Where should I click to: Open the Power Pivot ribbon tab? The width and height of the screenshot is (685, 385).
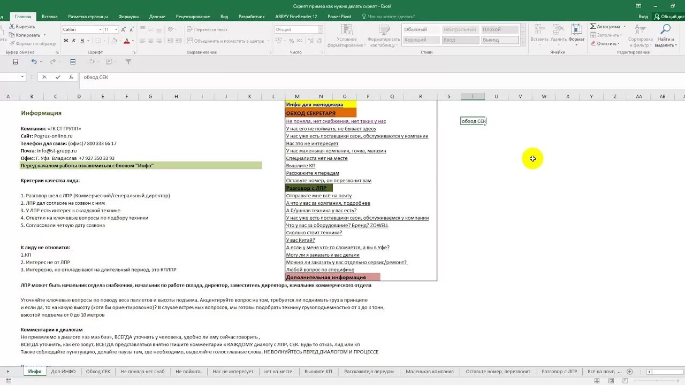[339, 17]
